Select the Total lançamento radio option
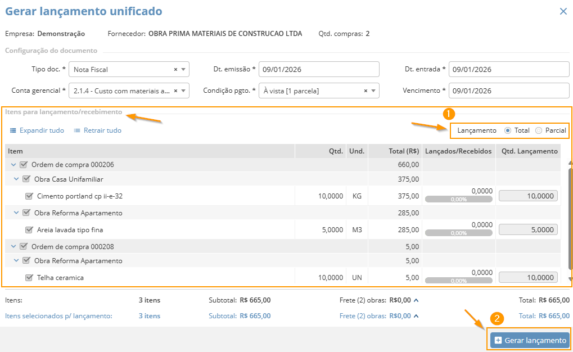The height and width of the screenshot is (352, 573). pyautogui.click(x=508, y=130)
